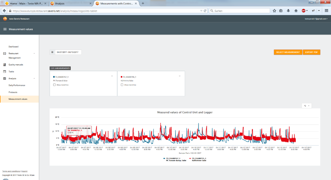
Task: Click the Quality manuals book icon
Action: (x=5, y=65)
